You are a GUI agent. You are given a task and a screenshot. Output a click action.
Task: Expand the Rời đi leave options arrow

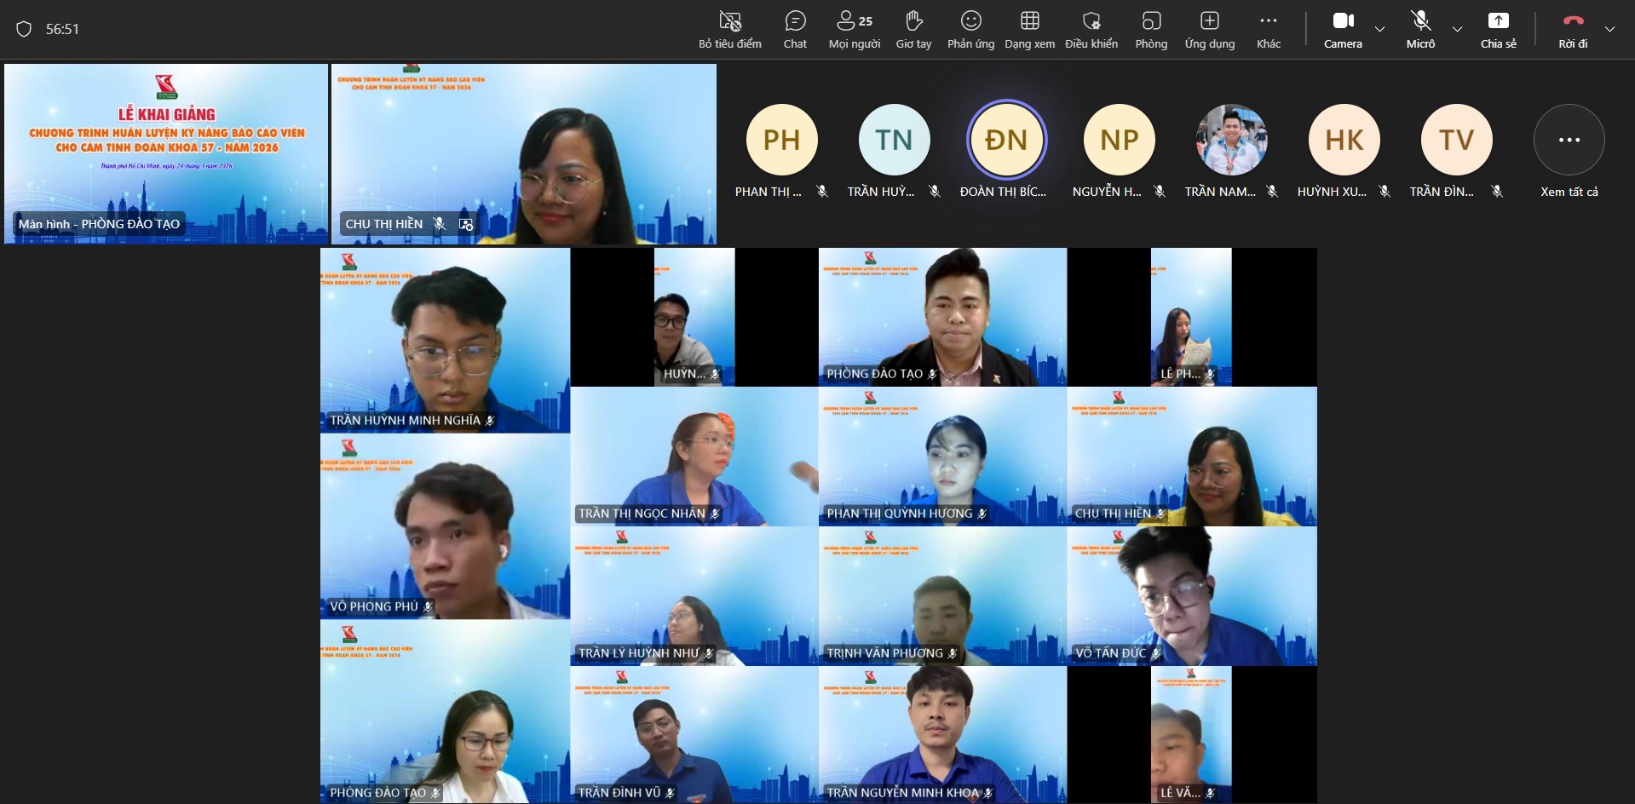tap(1609, 29)
